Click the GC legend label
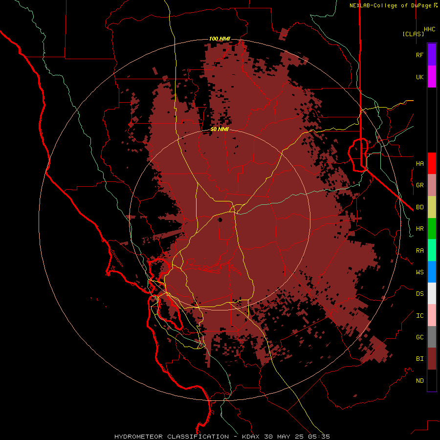This screenshot has height=440, width=440. click(x=419, y=337)
